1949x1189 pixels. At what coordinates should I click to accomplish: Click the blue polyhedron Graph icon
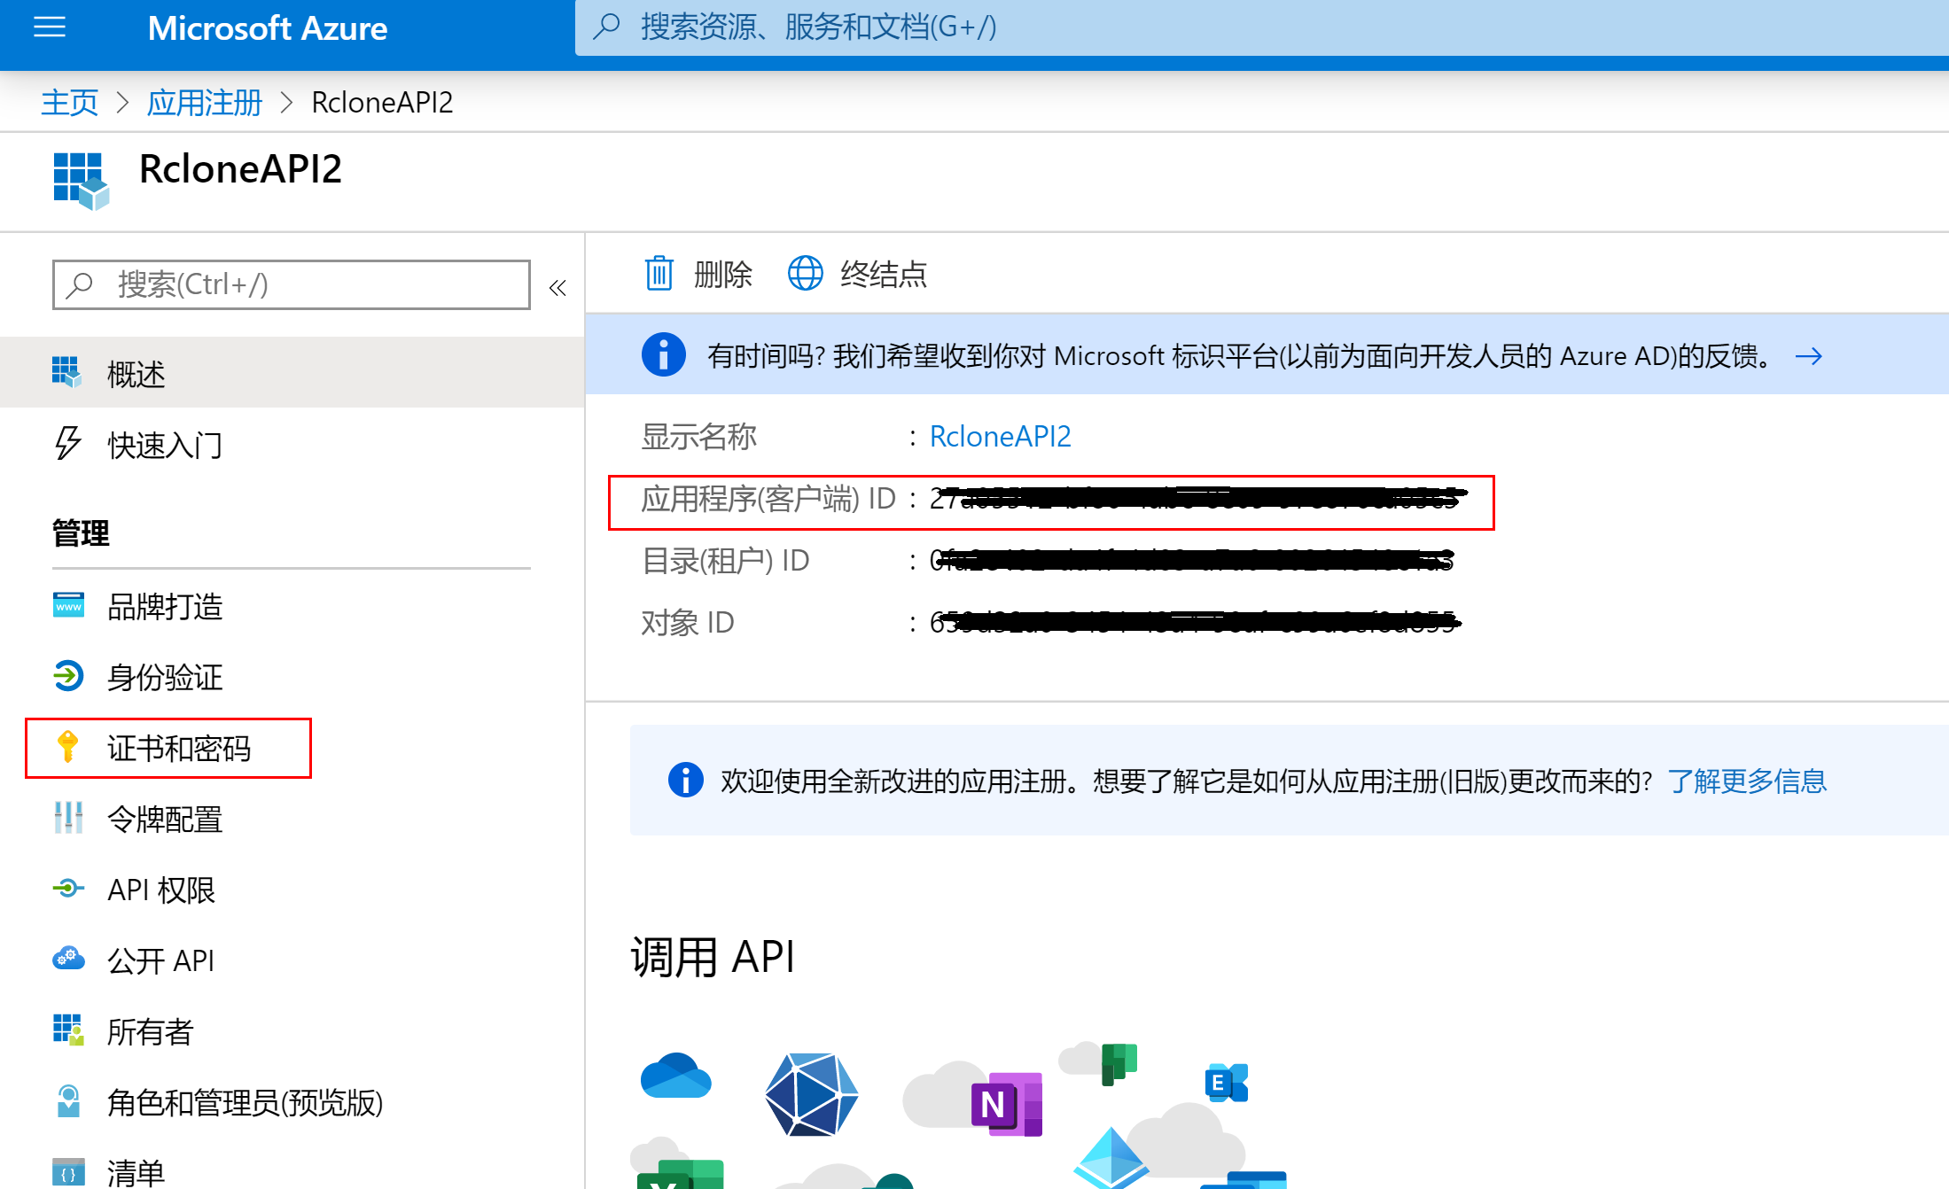tap(811, 1093)
